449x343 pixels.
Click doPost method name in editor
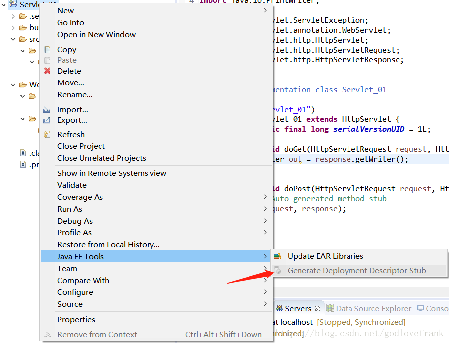click(297, 189)
